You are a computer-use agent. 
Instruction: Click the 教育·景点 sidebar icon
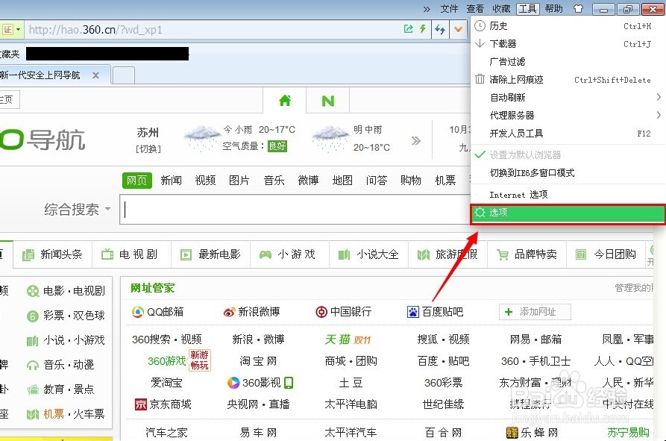coord(33,390)
